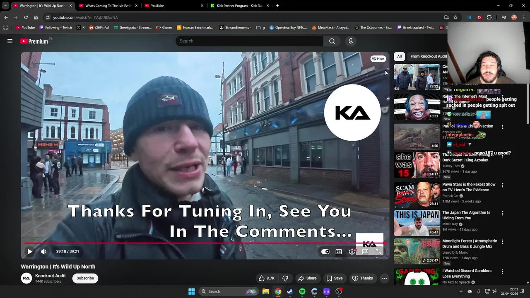Bookmark this page with star icon
530x298 pixels.
coord(455,17)
